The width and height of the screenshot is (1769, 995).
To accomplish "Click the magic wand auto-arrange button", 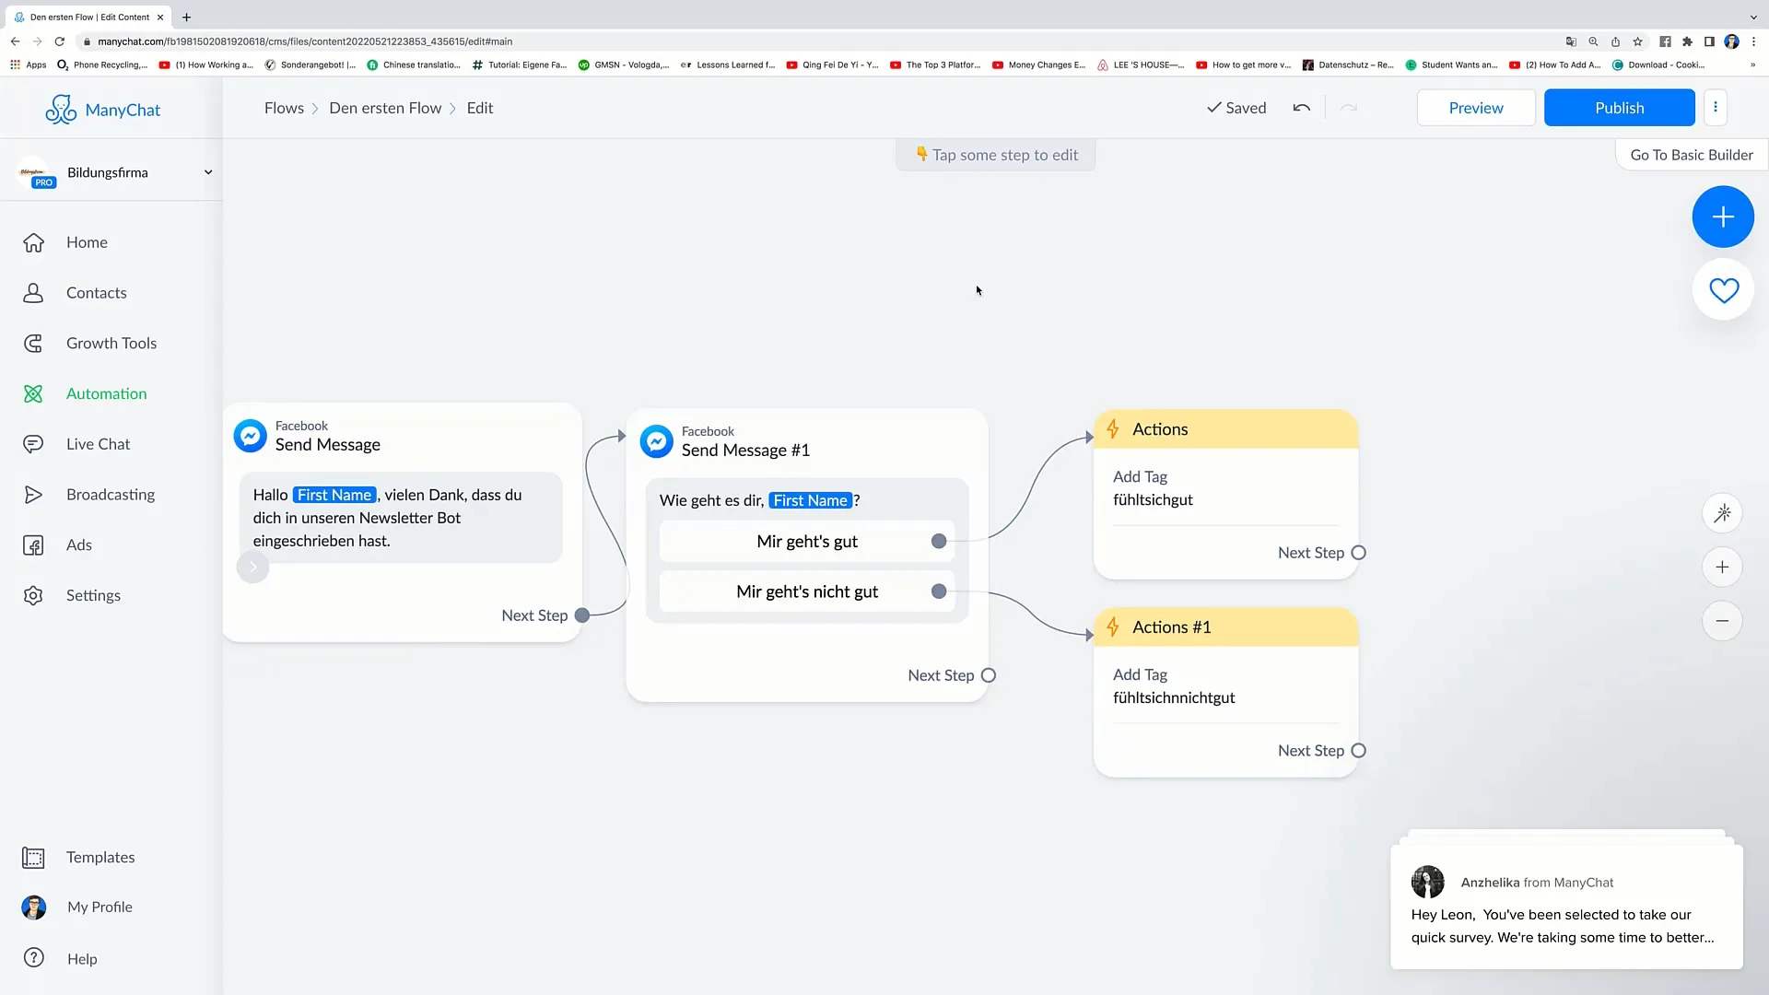I will pyautogui.click(x=1722, y=513).
